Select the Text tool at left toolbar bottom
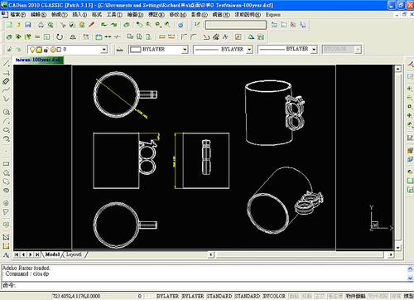Viewport: 414px width, 300px height. pos(6,255)
